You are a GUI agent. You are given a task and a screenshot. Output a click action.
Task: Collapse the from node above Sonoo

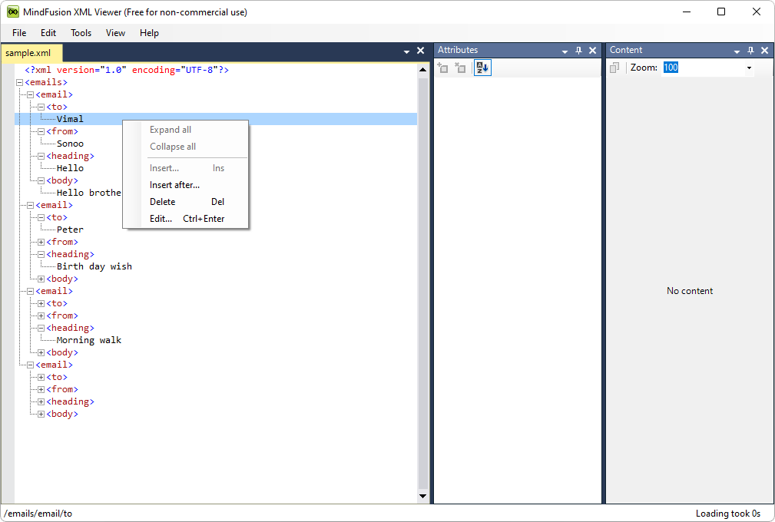pos(41,132)
